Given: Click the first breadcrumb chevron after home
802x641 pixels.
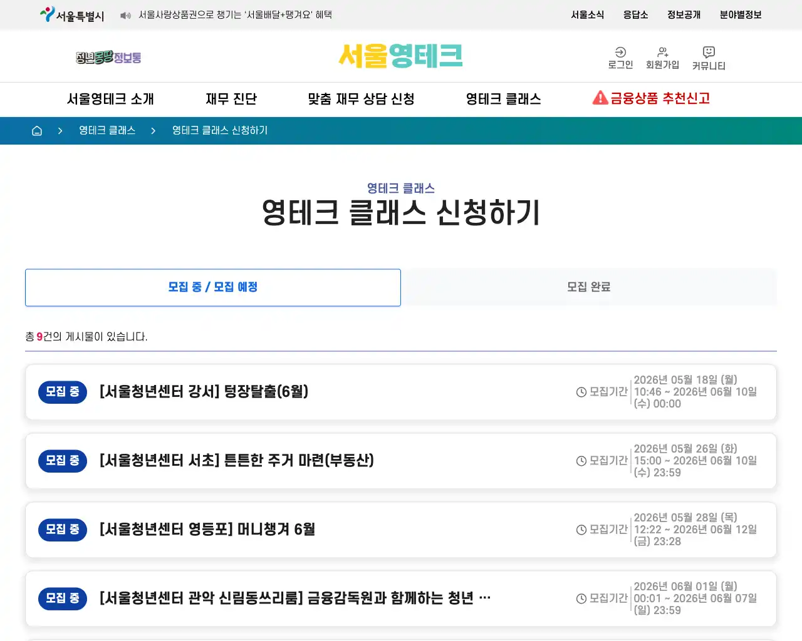Looking at the screenshot, I should (x=60, y=130).
